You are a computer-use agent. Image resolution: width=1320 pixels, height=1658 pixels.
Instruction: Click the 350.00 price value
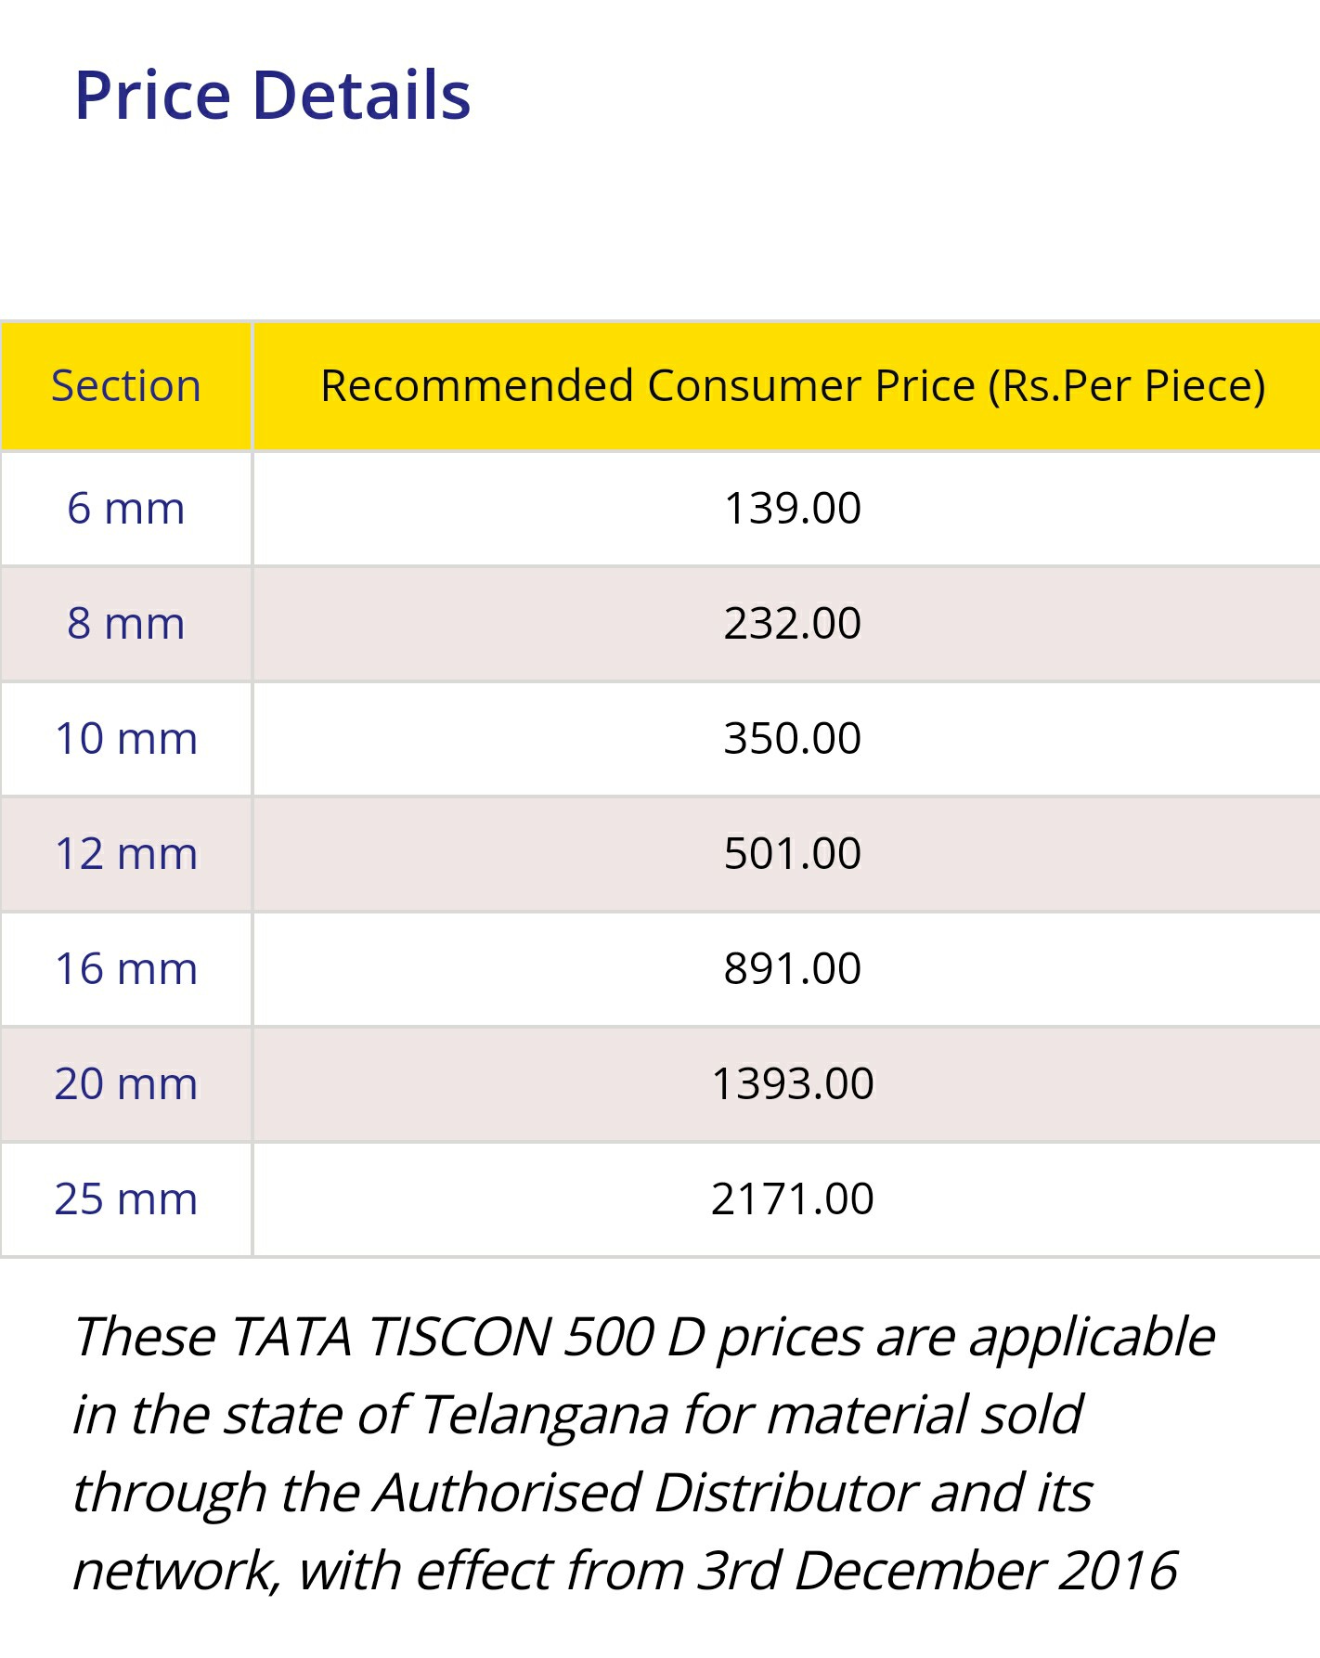point(793,739)
